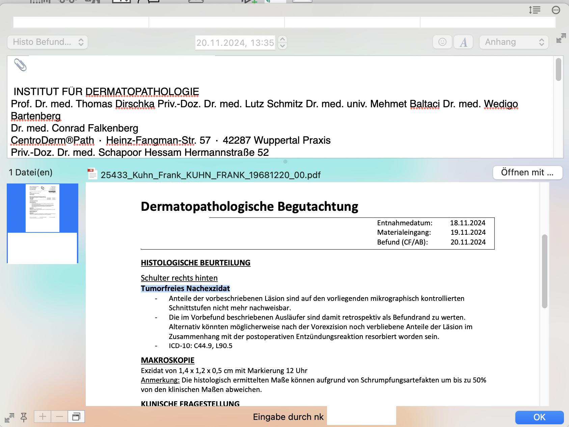Click the 'MAKROSKOPIE' heading
This screenshot has width=569, height=427.
pos(168,360)
